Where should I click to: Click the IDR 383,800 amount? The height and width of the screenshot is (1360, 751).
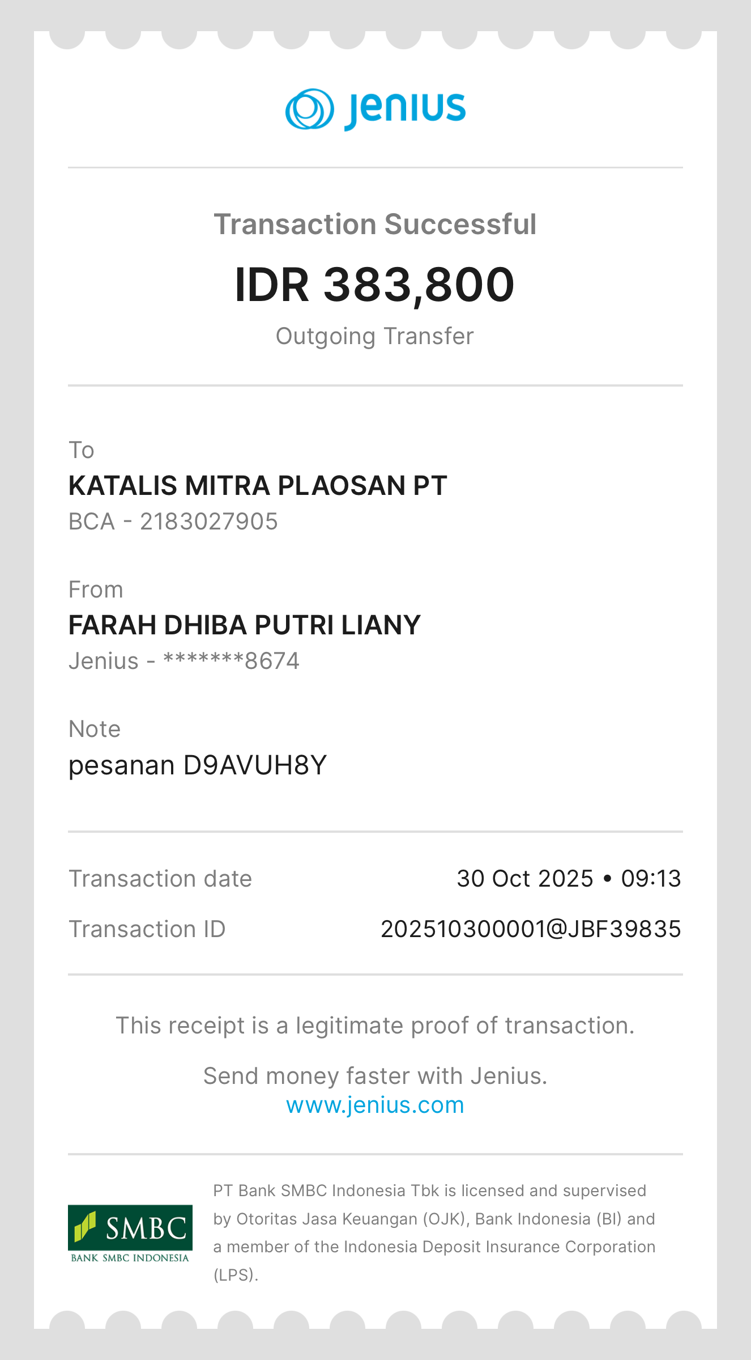[x=375, y=285]
